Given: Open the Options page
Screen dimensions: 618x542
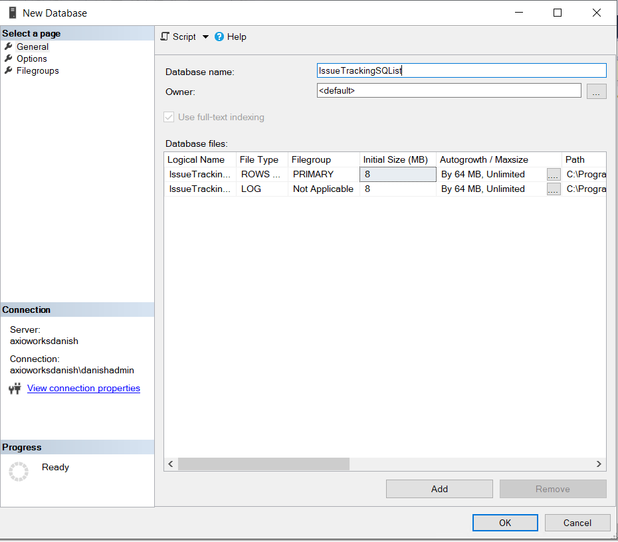Looking at the screenshot, I should (31, 58).
